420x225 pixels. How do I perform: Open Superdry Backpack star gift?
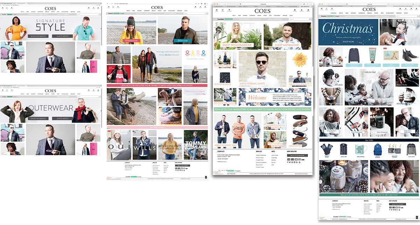click(x=378, y=150)
